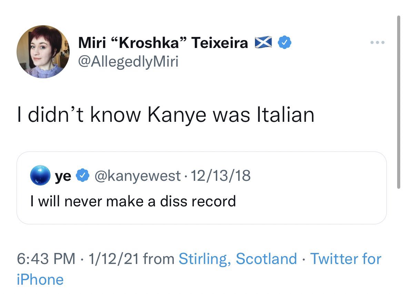
Task: Open the tweet author's round profile photo
Action: coord(43,52)
